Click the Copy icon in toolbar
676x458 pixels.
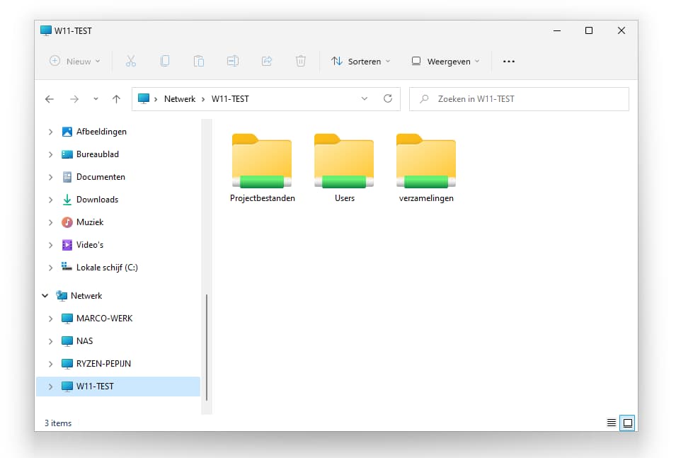[x=165, y=62]
